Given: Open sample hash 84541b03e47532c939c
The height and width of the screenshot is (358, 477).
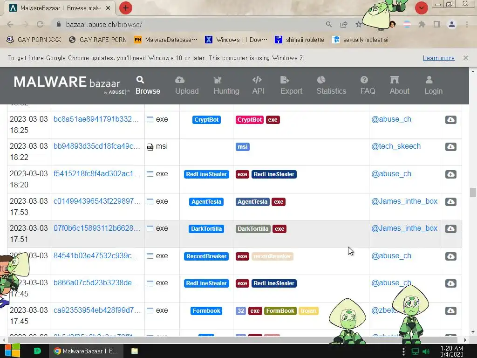Looking at the screenshot, I should coord(96,255).
